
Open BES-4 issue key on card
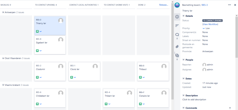[107, 92]
